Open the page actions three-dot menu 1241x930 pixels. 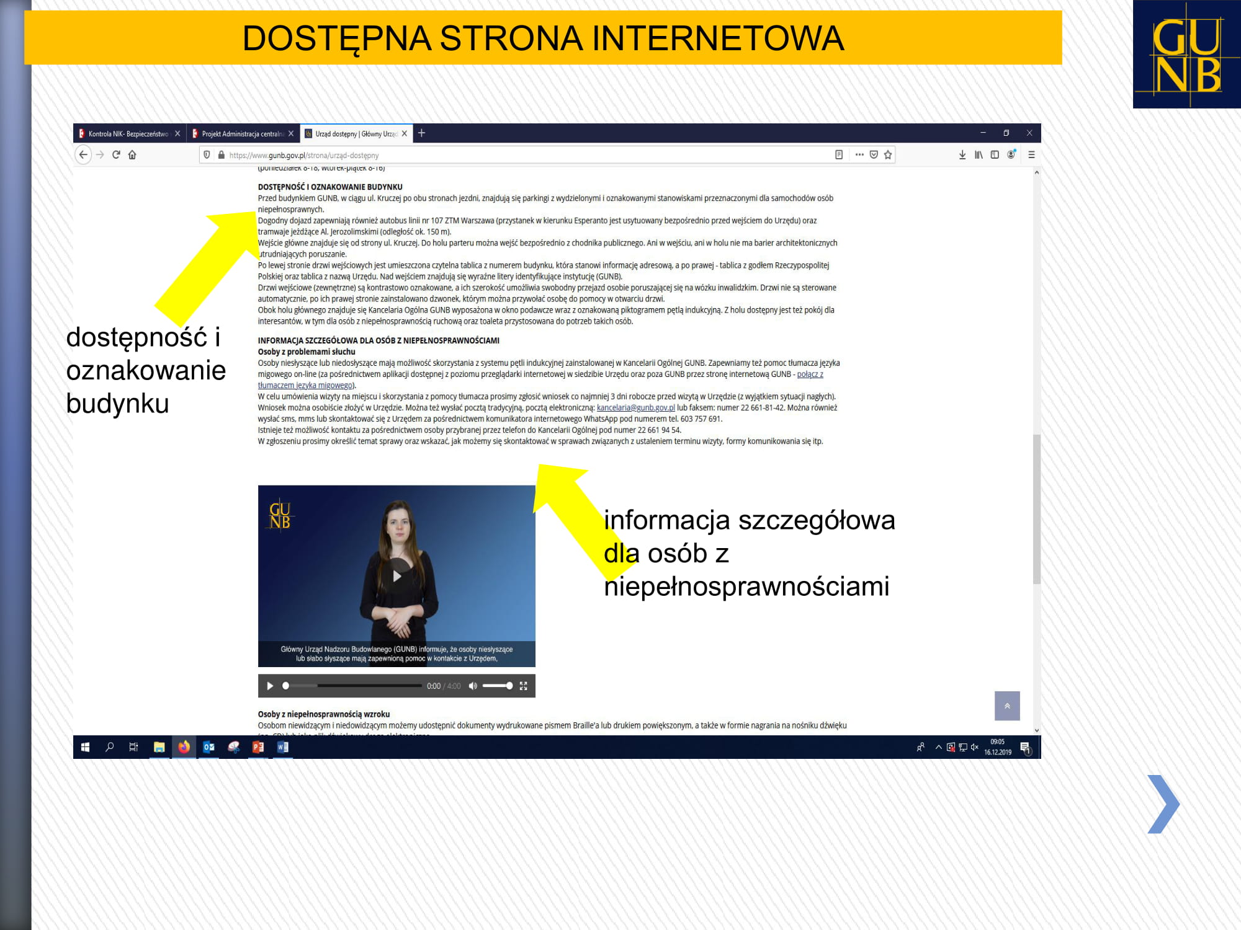859,155
